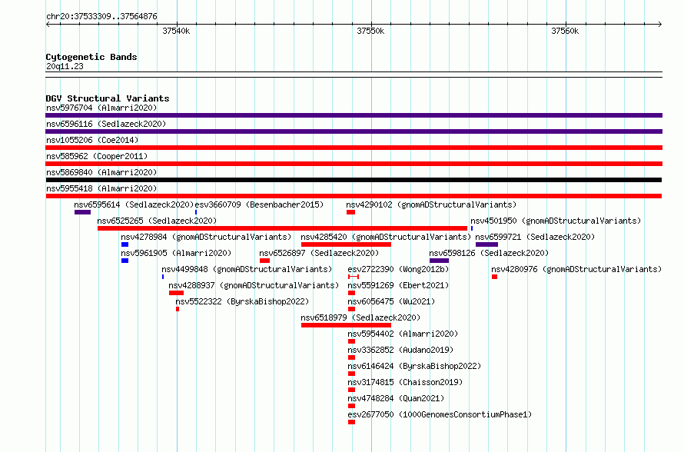The height and width of the screenshot is (452, 684).
Task: Click the purple bar under nsv6596116
Action: click(354, 131)
